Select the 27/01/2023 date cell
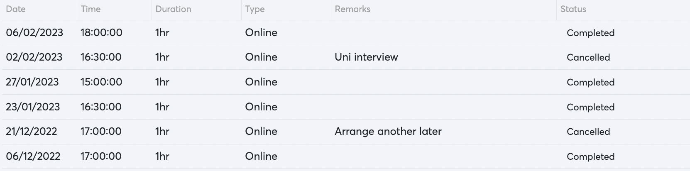This screenshot has height=171, width=690. click(x=32, y=82)
